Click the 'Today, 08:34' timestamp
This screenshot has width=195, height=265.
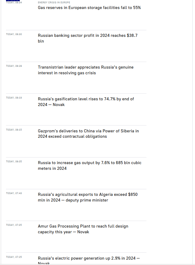[x=14, y=2]
